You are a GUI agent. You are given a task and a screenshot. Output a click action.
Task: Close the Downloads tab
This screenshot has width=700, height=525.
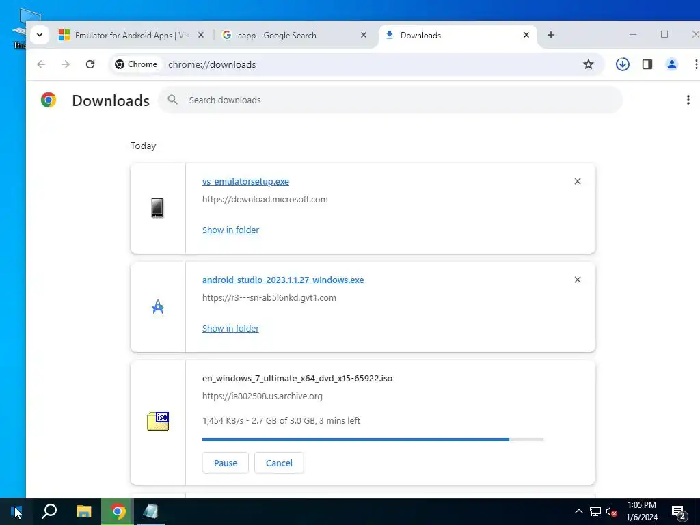click(x=526, y=35)
